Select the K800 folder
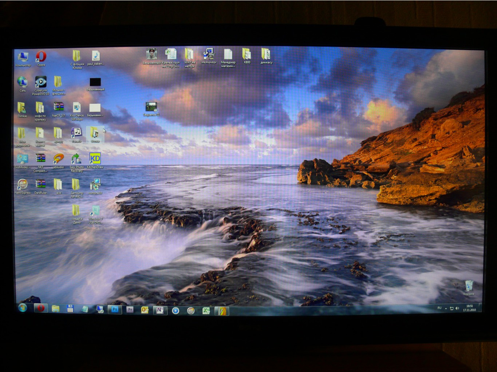 (247, 56)
